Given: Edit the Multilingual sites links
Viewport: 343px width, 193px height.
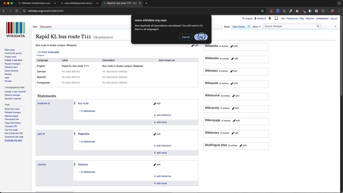Looking at the screenshot, I should tap(243, 145).
